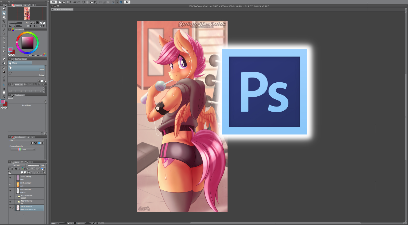
Task: Select the Zoom magnifier tool
Action: point(4,9)
